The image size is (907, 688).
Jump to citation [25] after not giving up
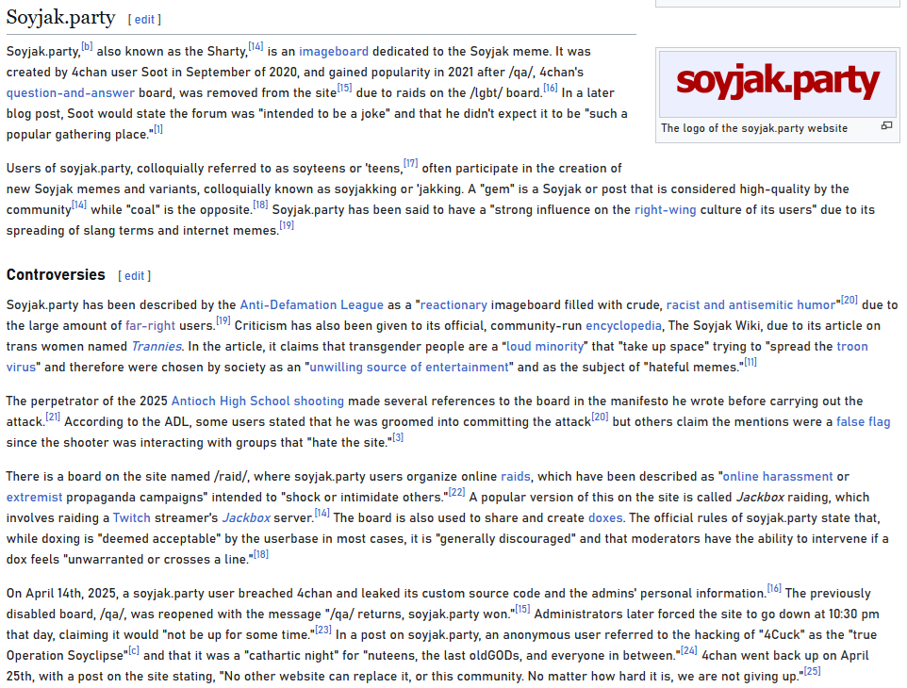tap(812, 672)
